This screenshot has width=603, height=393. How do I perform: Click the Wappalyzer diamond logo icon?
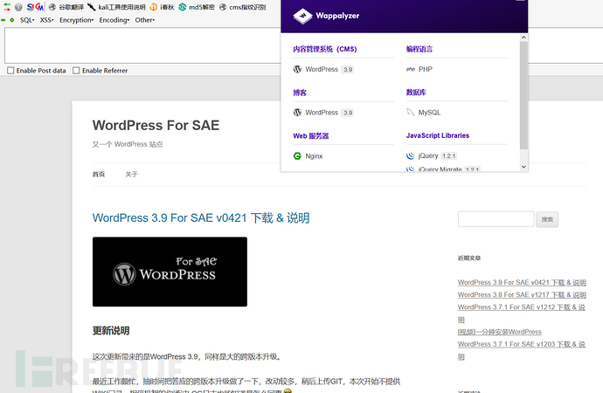click(302, 16)
